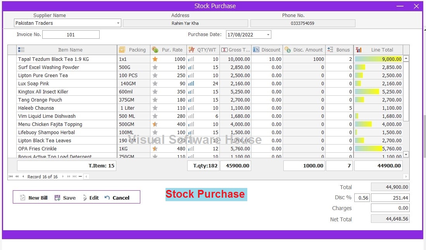Open the Supplier Name dropdown
This screenshot has width=426, height=250.
click(118, 23)
